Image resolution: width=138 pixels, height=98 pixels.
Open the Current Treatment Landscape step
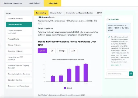click(19, 32)
